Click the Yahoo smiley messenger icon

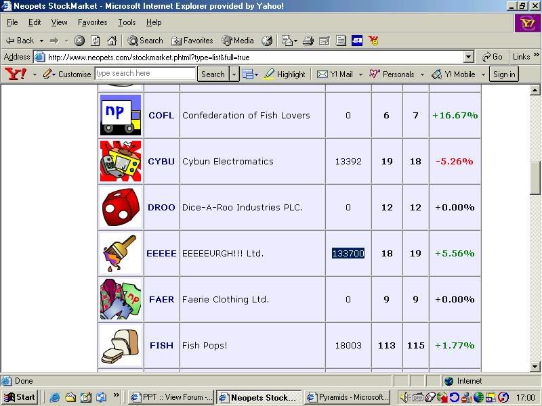click(x=373, y=41)
